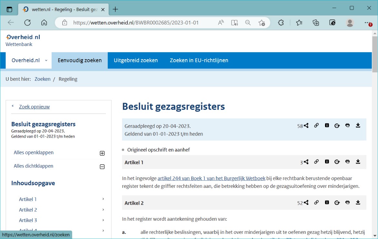The image size is (378, 239).
Task: Open Zoeken in EU-richtlijnen tab
Action: pyautogui.click(x=199, y=60)
